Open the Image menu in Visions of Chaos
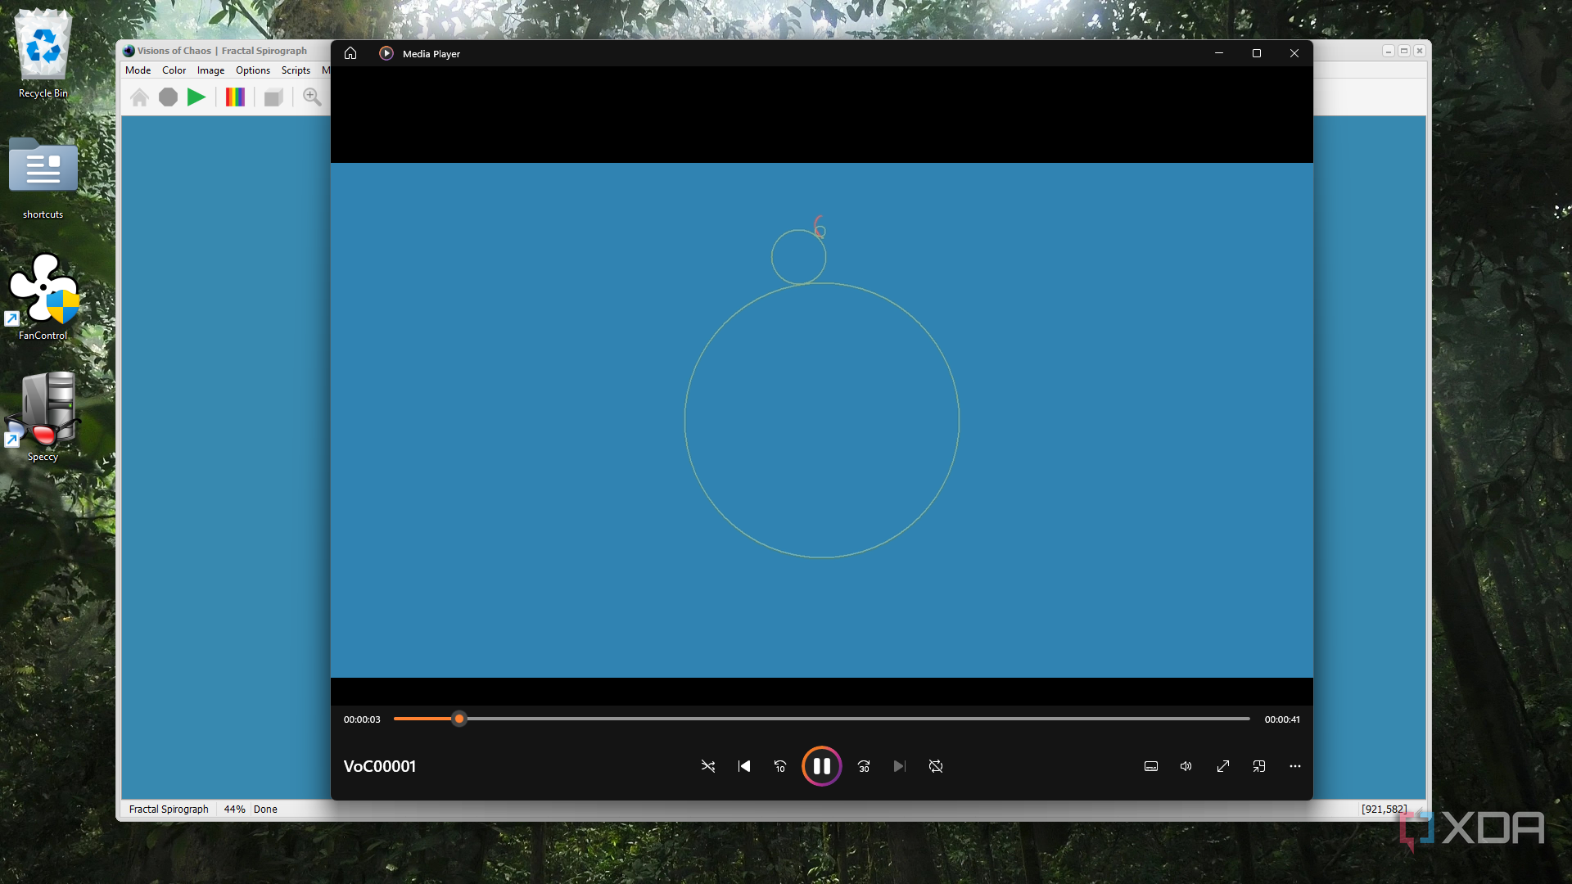 click(210, 70)
